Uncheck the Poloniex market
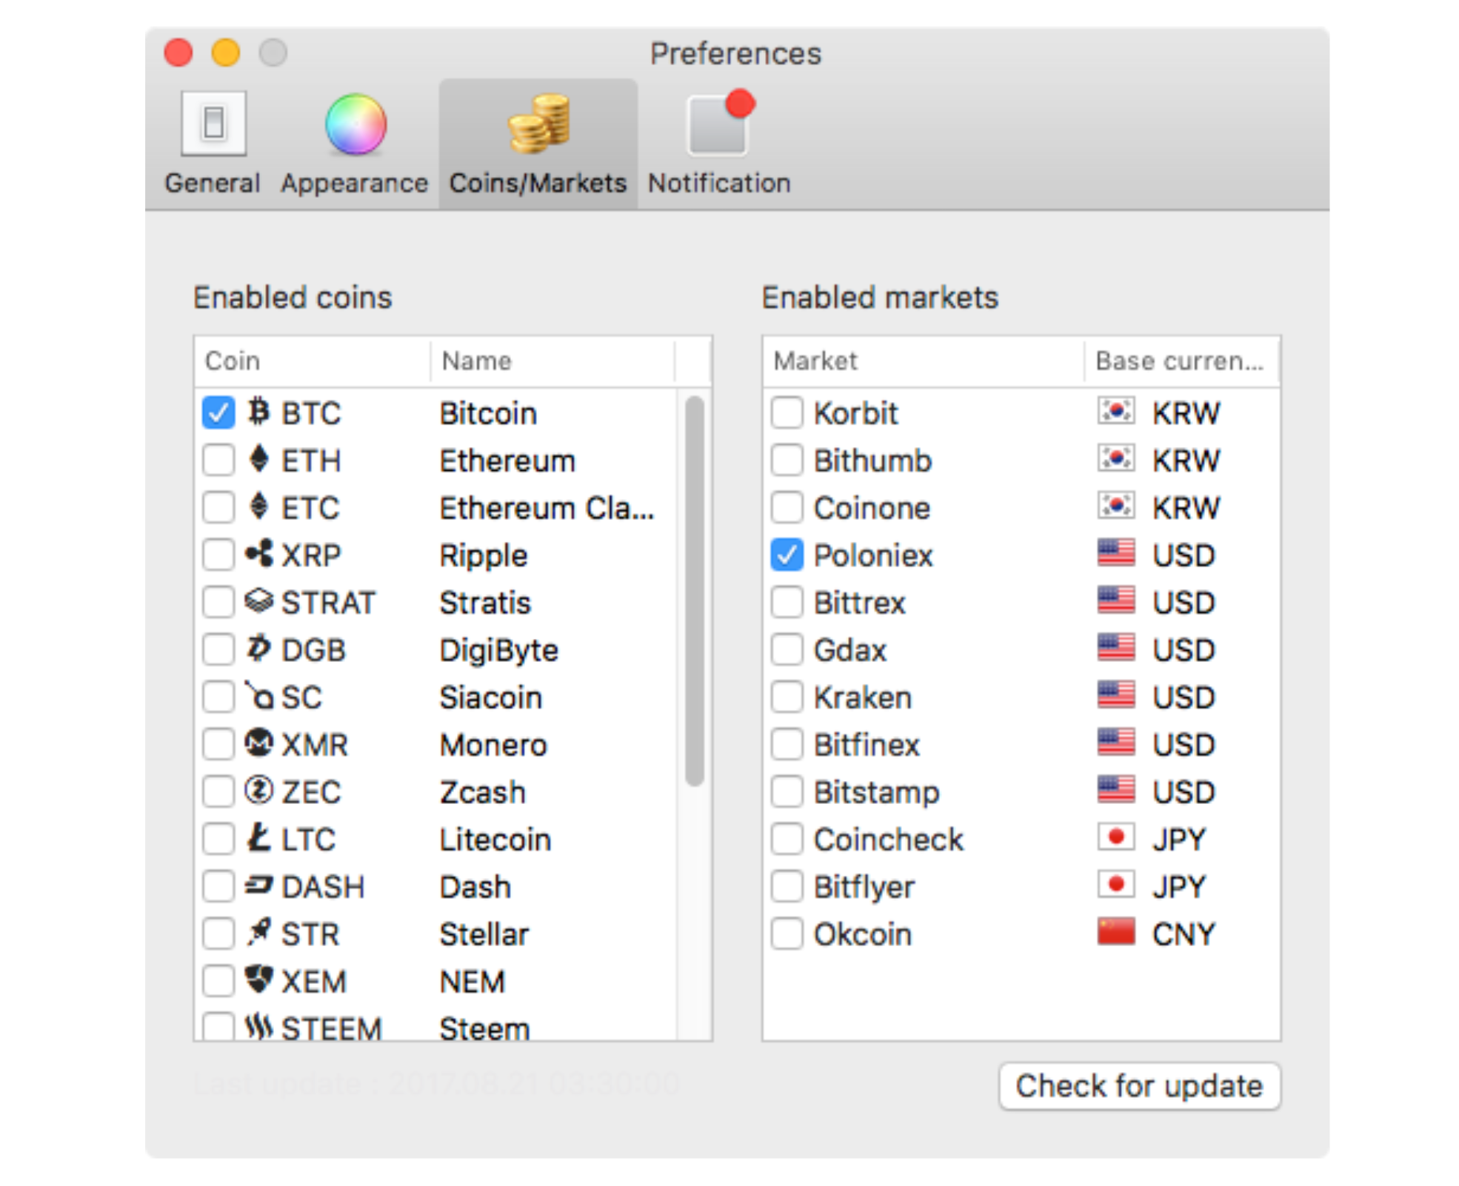Screen dimensions: 1459x1186 [787, 555]
